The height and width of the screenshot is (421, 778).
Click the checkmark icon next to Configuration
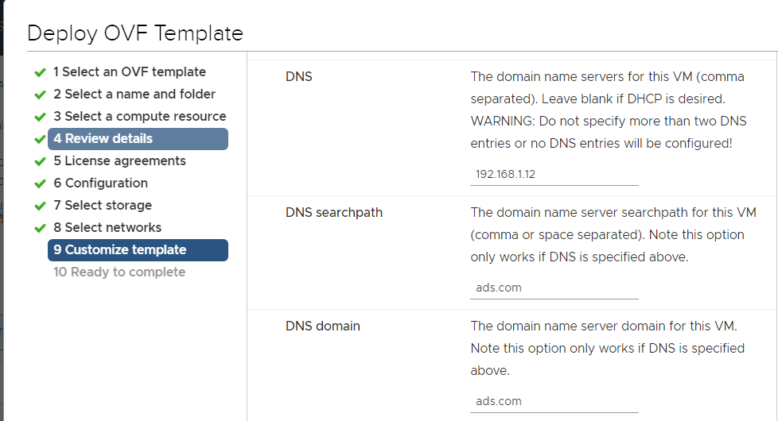(41, 184)
